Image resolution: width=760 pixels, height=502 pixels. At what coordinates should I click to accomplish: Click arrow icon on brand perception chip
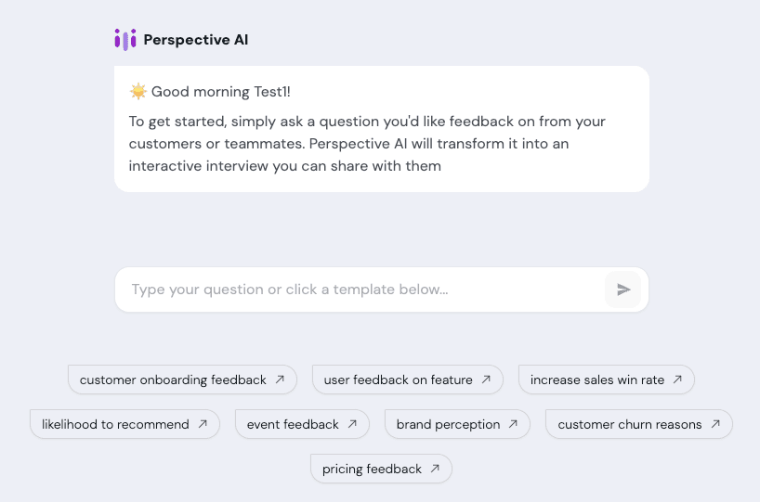coord(513,424)
